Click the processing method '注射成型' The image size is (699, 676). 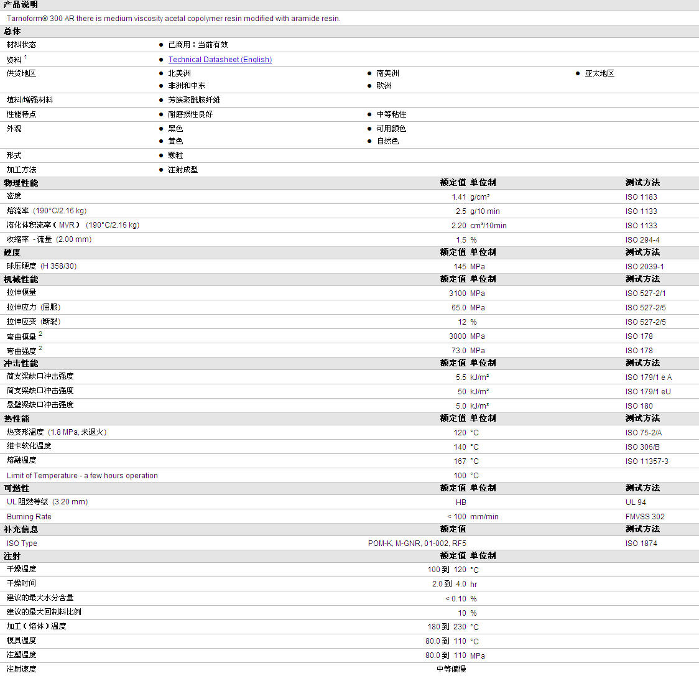(x=183, y=169)
